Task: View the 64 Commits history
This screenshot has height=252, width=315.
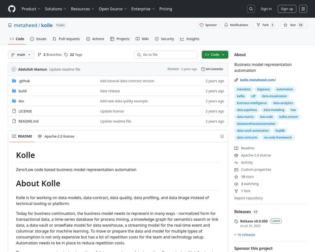Action: [x=212, y=69]
